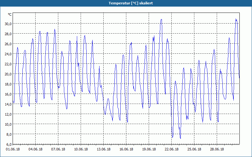252x157 pixels.
Task: Click the 22.06.18 date label
Action: tap(171, 149)
